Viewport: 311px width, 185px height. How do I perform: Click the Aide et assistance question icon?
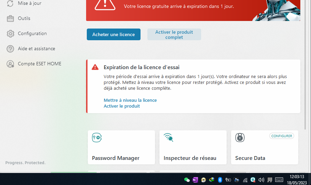[10, 49]
